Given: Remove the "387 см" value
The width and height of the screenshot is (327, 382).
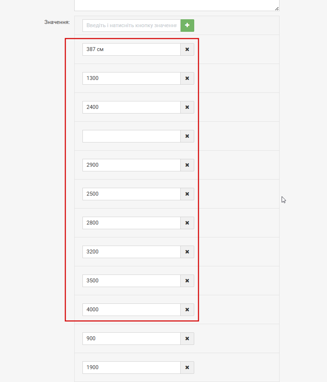Looking at the screenshot, I should (x=187, y=50).
